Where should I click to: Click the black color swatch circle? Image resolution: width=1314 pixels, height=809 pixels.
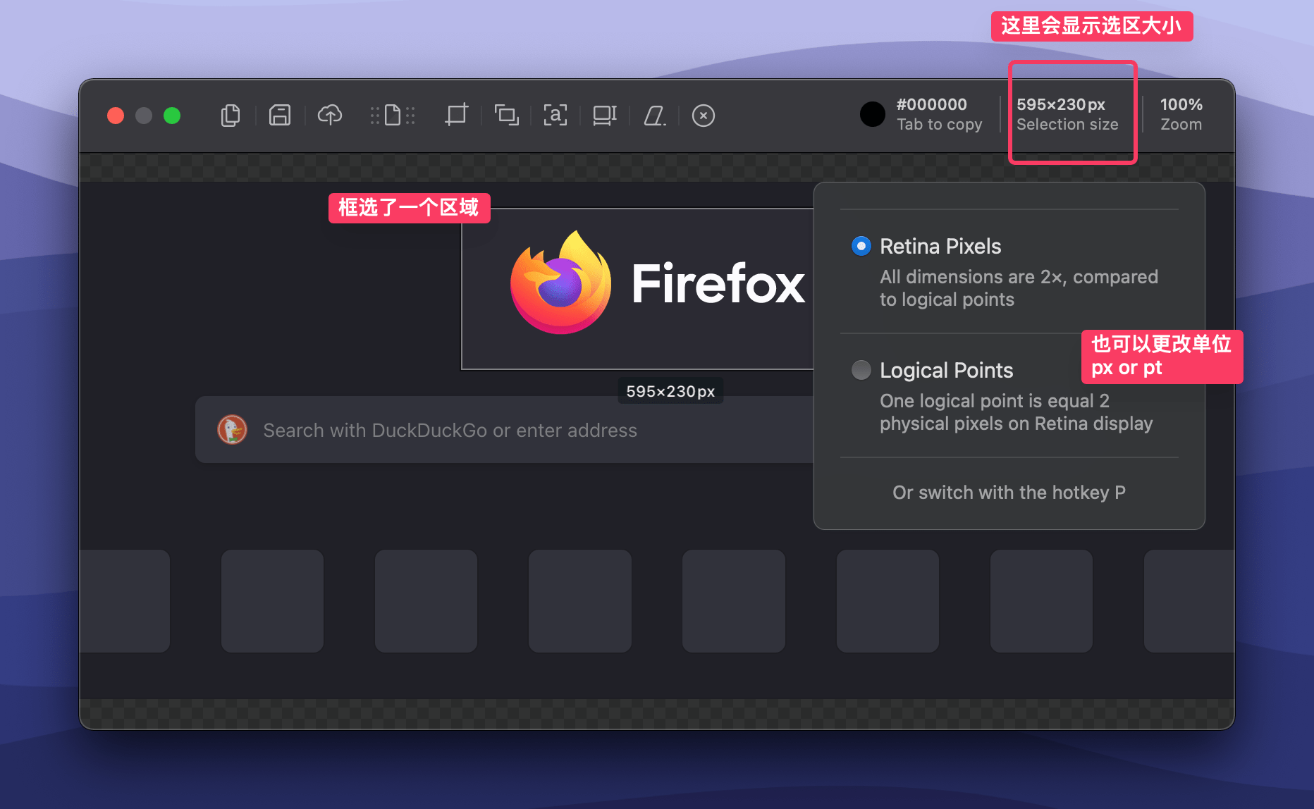coord(872,114)
